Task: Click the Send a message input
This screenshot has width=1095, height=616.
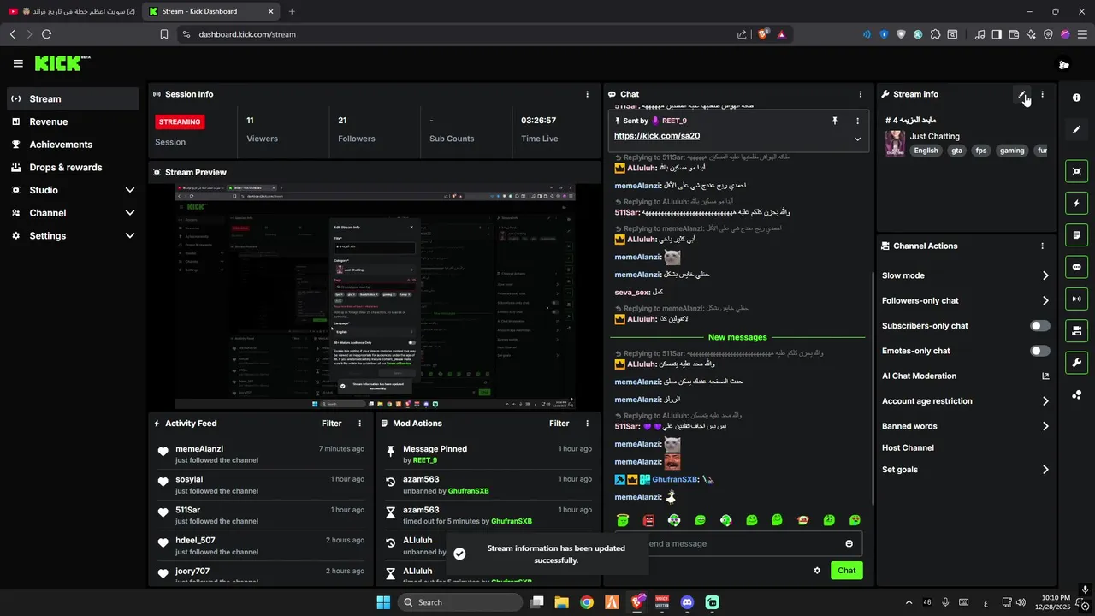Action: [x=740, y=543]
